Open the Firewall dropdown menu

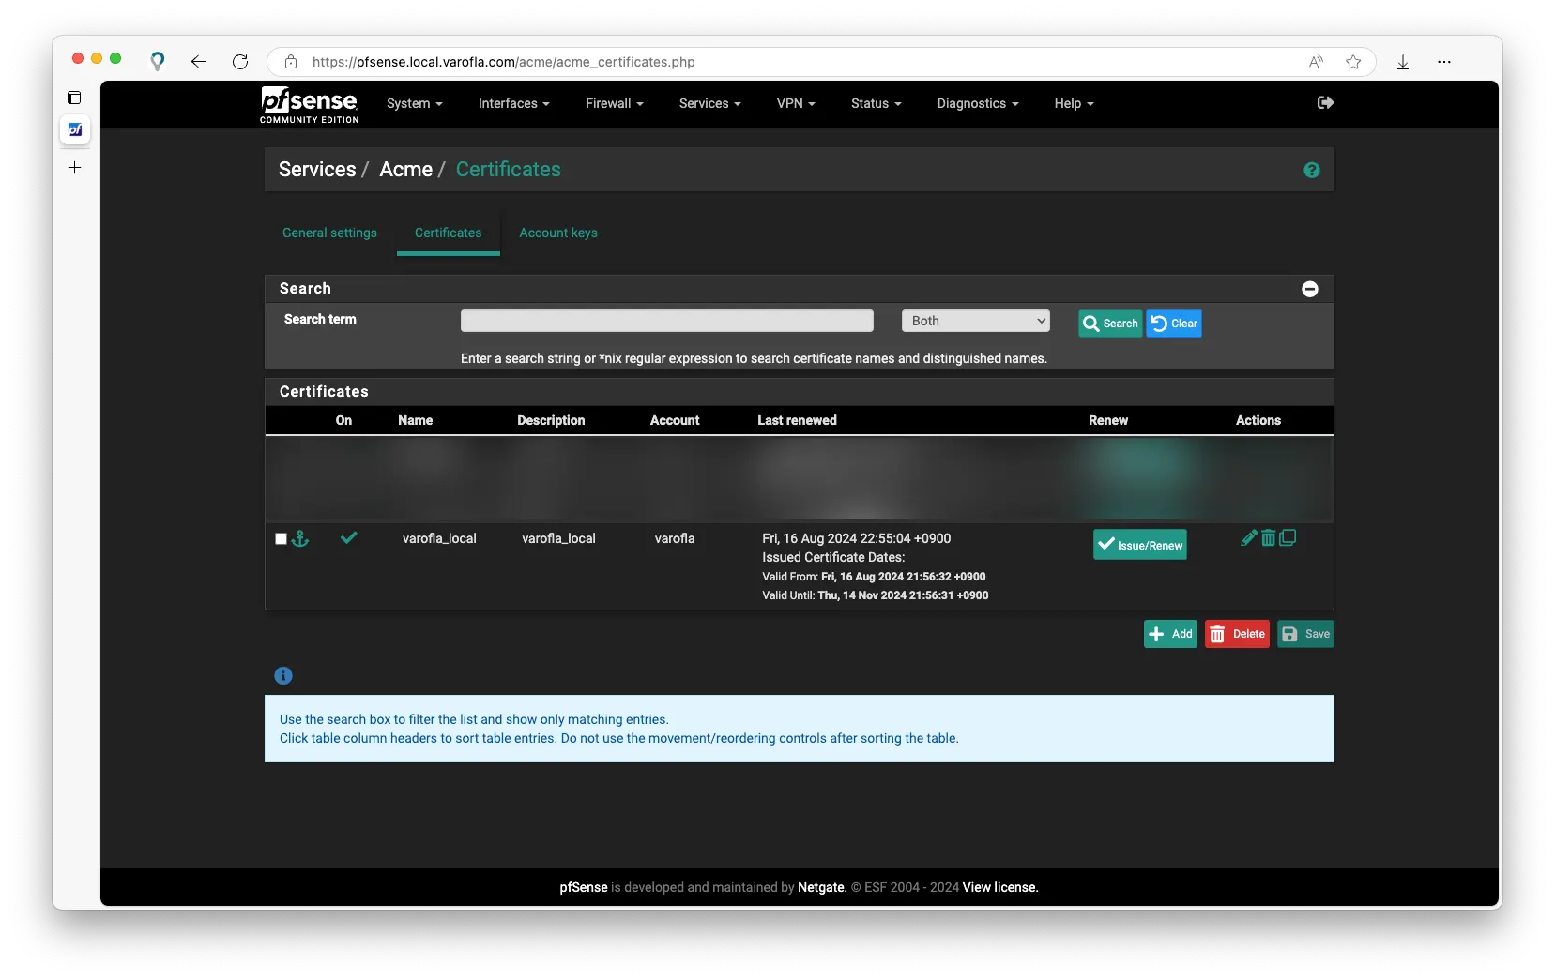614,103
